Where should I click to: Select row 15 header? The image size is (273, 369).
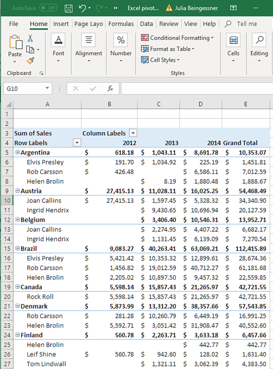click(7, 248)
